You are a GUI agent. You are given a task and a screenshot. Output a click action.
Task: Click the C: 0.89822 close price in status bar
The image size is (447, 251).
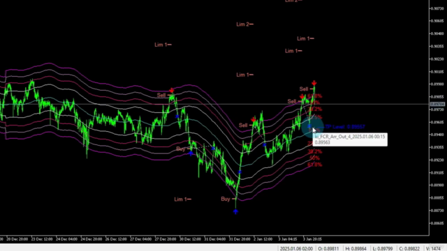pyautogui.click(x=409, y=249)
